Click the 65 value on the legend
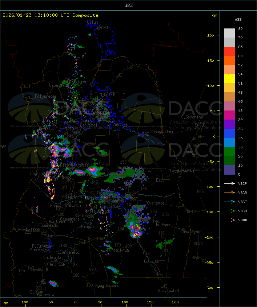The width and height of the screenshot is (257, 307). click(240, 47)
